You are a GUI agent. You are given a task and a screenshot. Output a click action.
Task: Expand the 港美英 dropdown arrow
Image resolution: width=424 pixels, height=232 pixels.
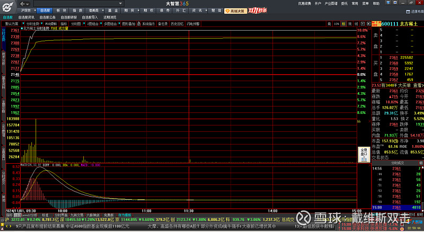(x=103, y=11)
